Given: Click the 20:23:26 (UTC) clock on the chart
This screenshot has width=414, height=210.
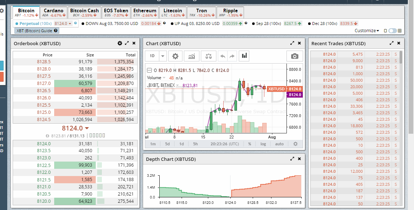Looking at the screenshot, I should (x=224, y=144).
